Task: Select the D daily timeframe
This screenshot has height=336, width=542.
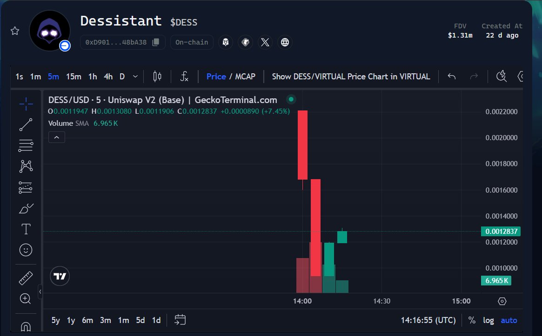Action: click(x=122, y=76)
